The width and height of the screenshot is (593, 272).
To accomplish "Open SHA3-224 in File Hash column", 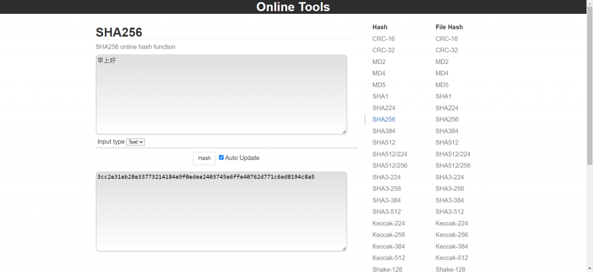I will [449, 177].
